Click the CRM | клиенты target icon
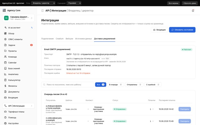Screen dimensions: 200x125 [5, 39]
